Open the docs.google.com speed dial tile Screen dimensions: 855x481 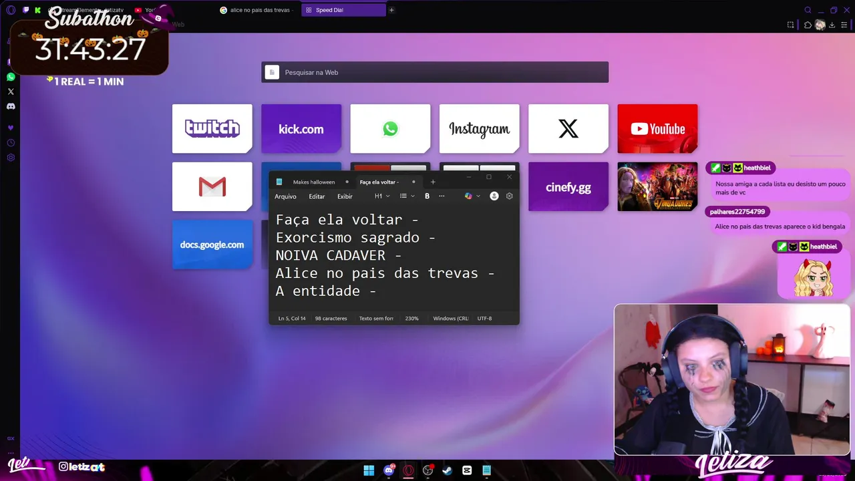click(212, 245)
